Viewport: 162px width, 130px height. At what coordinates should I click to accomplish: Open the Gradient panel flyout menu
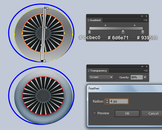(x=146, y=20)
